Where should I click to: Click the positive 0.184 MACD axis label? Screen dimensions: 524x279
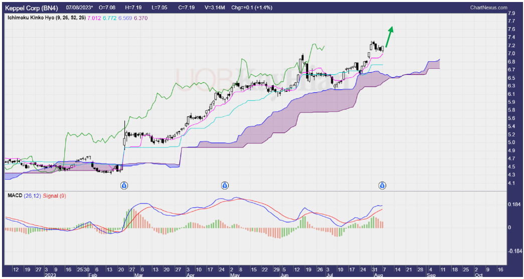click(513, 205)
